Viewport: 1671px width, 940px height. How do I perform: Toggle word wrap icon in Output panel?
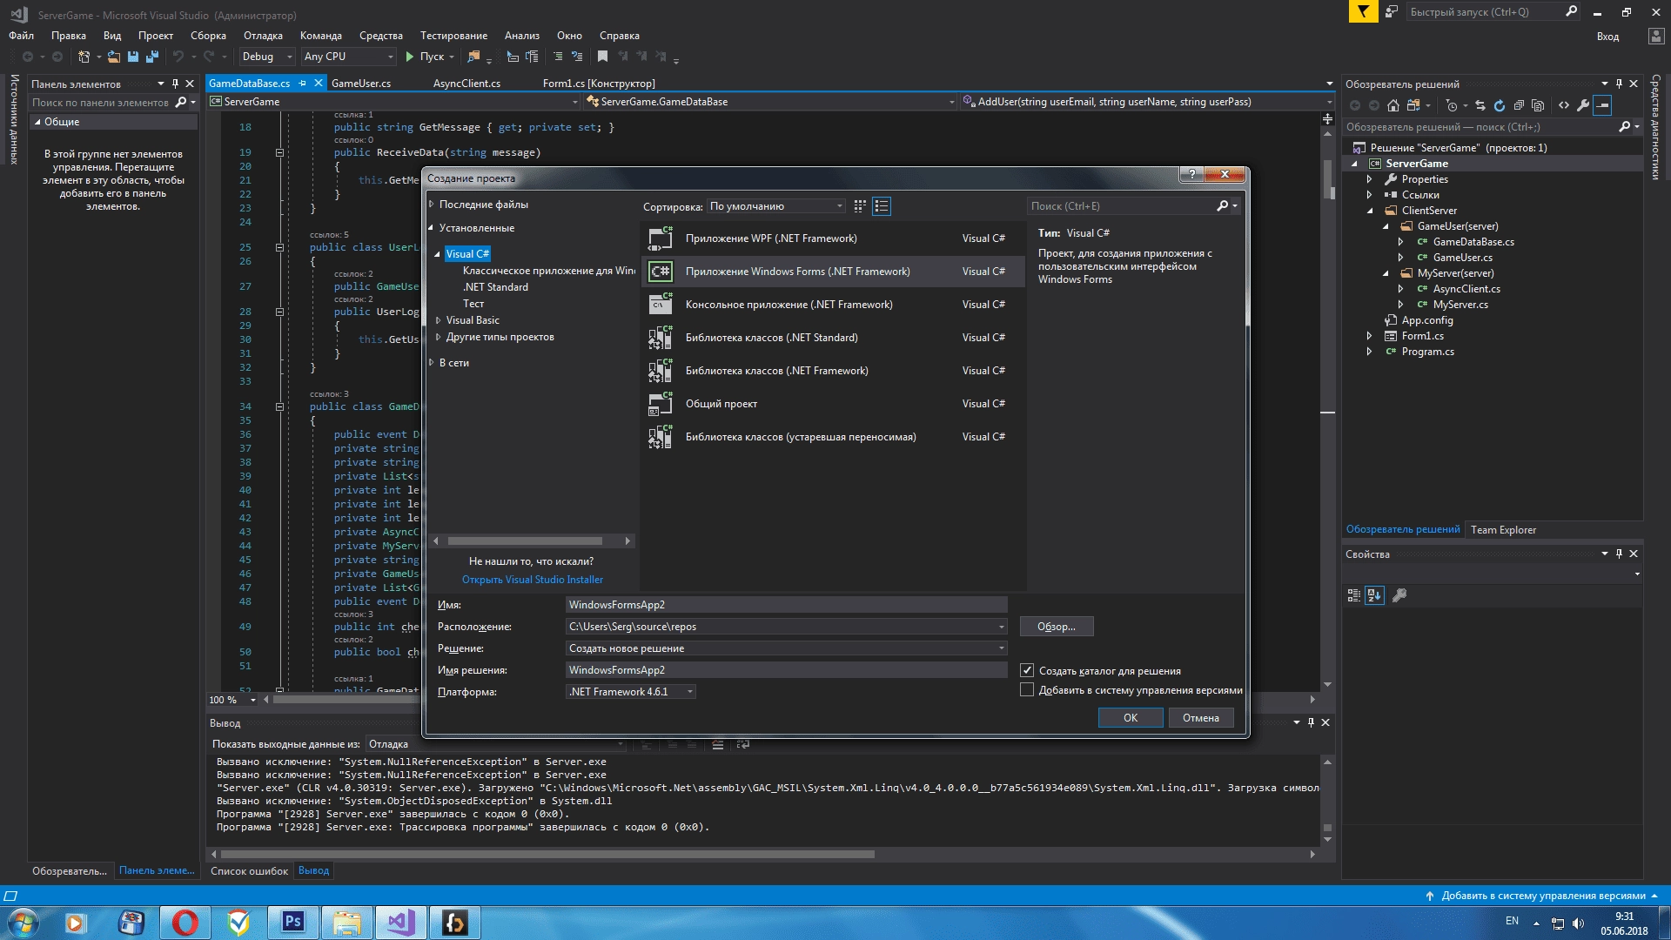pos(742,744)
